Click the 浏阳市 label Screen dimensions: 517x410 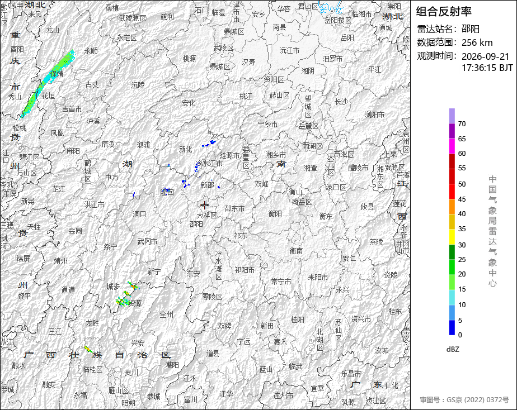pos(374,115)
